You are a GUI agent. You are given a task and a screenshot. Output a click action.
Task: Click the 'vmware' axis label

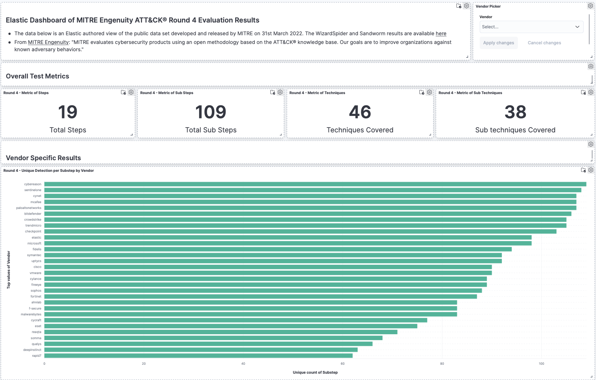(36, 273)
